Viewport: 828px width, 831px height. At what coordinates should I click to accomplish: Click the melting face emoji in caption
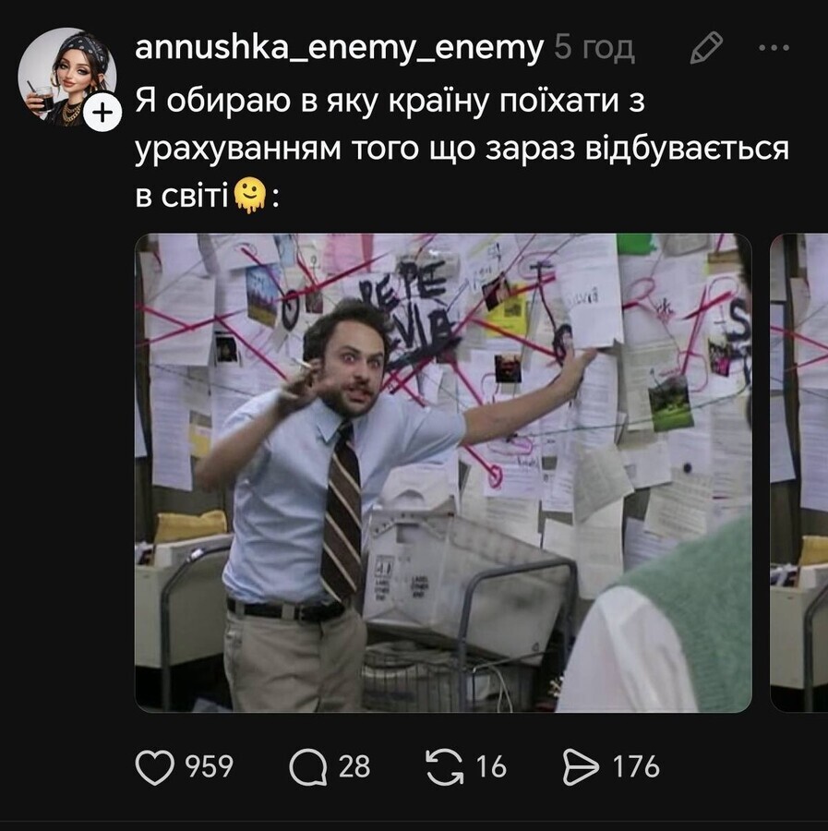[x=249, y=196]
